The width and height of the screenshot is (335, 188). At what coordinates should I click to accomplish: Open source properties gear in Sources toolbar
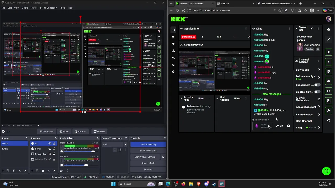click(43, 171)
